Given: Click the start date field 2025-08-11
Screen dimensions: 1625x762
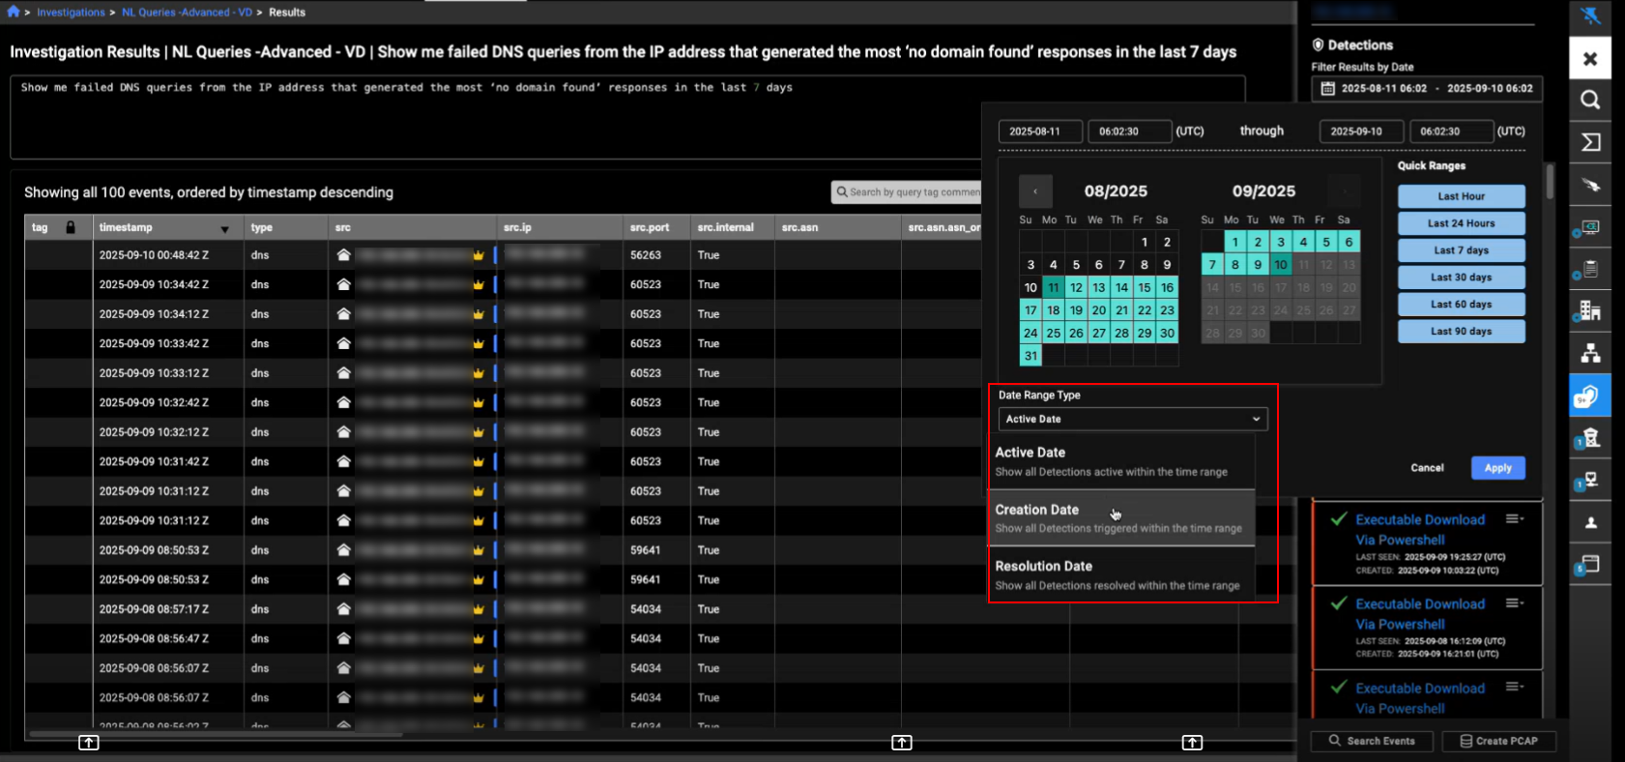Looking at the screenshot, I should (1040, 132).
